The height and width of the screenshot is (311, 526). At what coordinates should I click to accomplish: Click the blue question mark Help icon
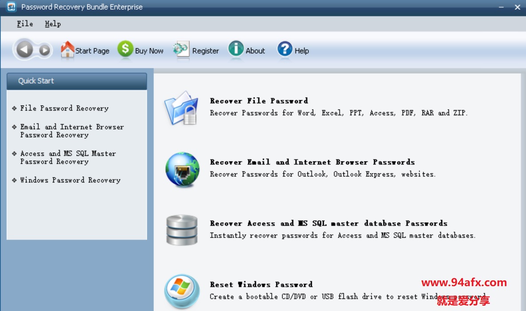pos(285,49)
